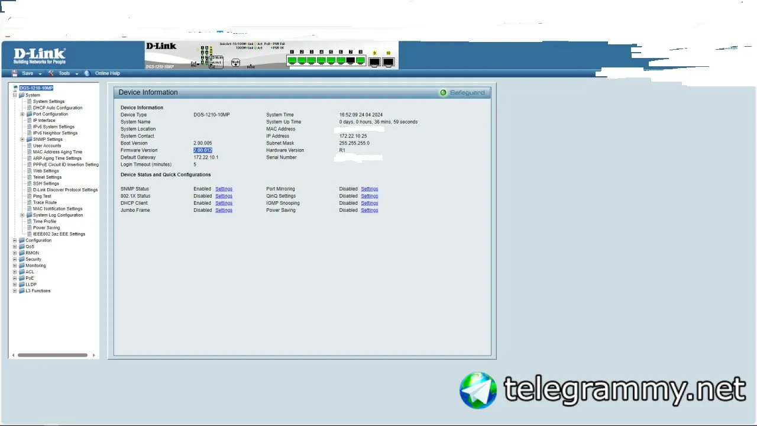Open MAC Address Aging Time in the tree
The height and width of the screenshot is (426, 757).
click(x=57, y=152)
